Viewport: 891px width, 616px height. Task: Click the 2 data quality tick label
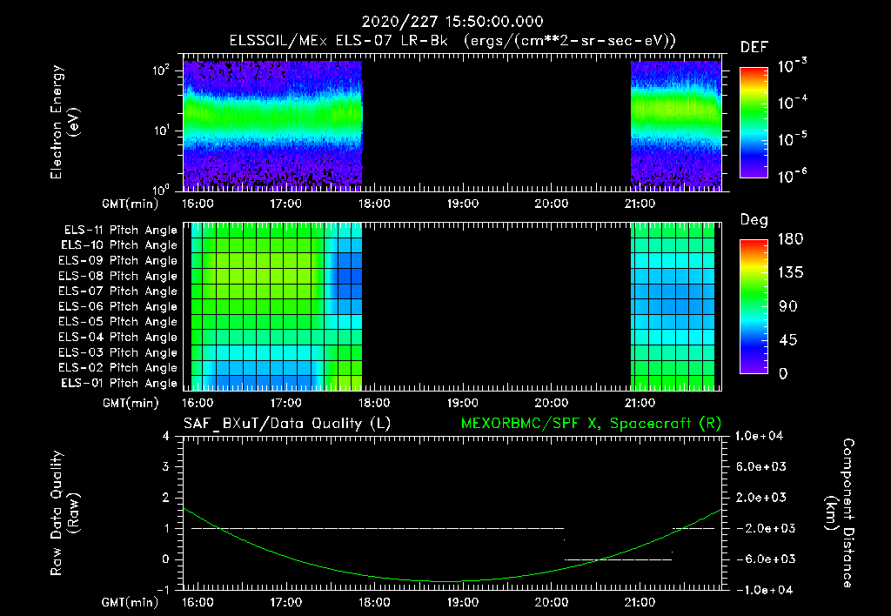(x=166, y=497)
